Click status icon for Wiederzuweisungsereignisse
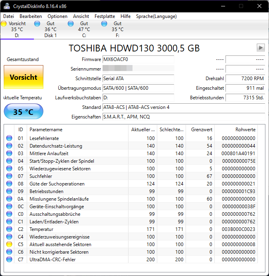This screenshot has height=276, width=269. click(x=9, y=237)
